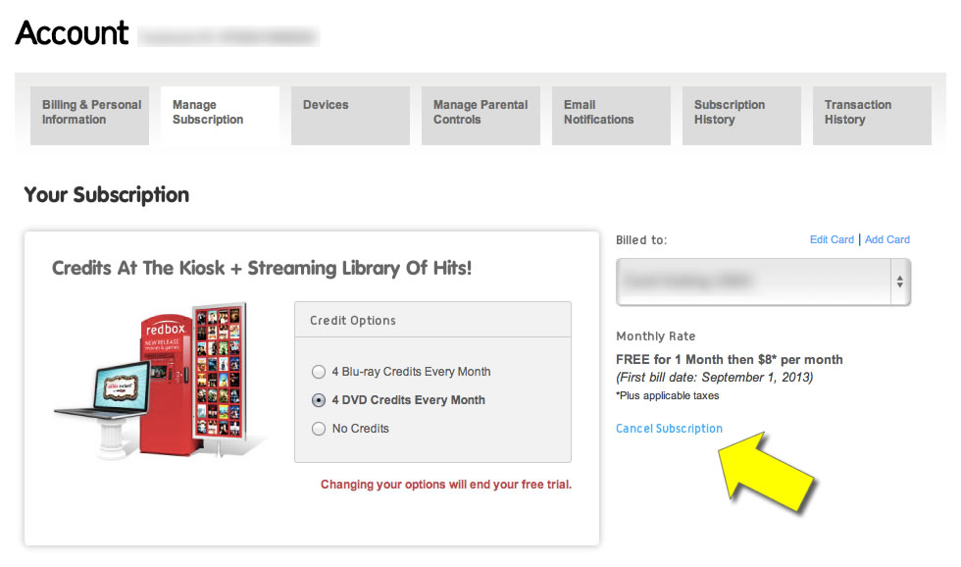Screen dimensions: 961x567
Task: Click the Credit Options panel header
Action: pos(432,320)
